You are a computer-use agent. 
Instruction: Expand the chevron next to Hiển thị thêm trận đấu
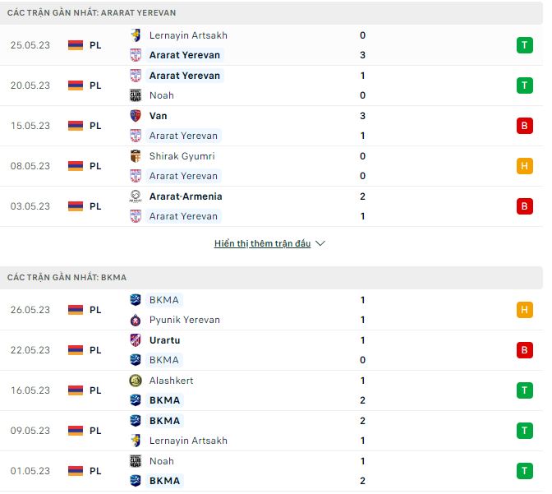coord(320,244)
